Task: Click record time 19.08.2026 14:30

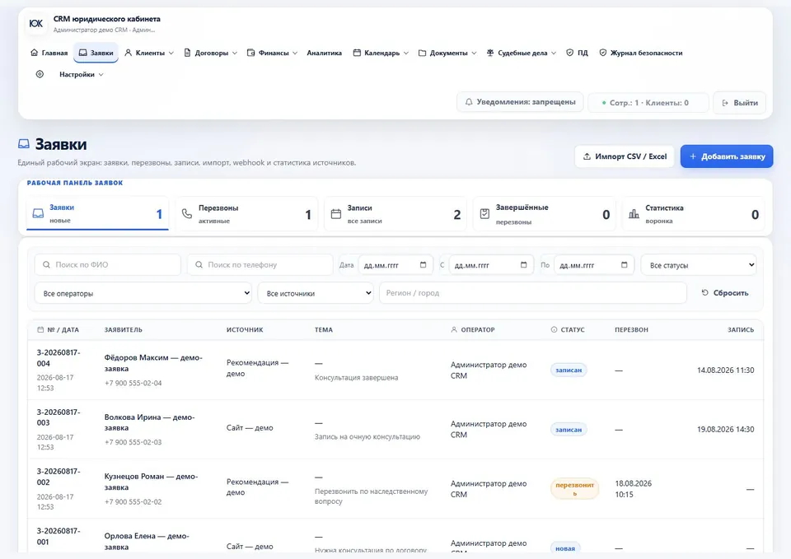Action: [725, 430]
